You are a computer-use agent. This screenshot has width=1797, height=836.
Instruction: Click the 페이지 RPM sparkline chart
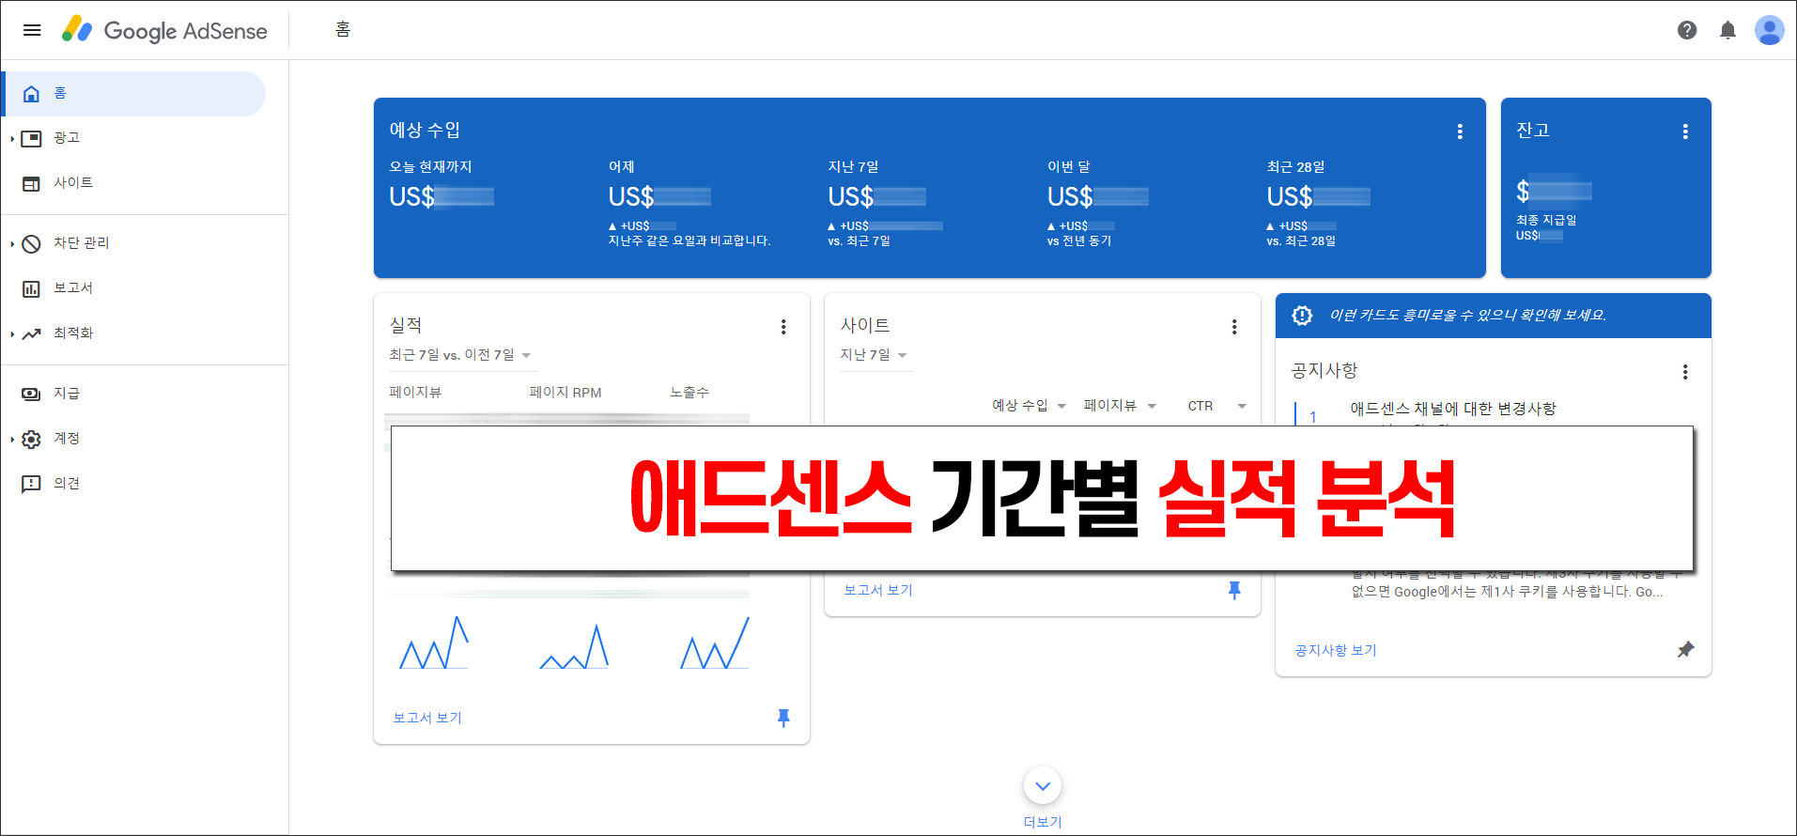coord(574,646)
